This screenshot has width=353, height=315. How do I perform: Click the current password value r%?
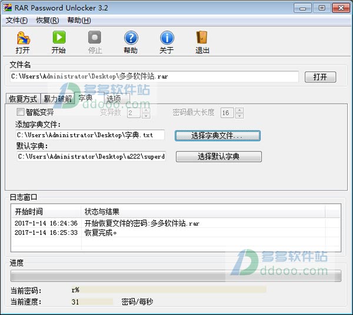point(75,290)
